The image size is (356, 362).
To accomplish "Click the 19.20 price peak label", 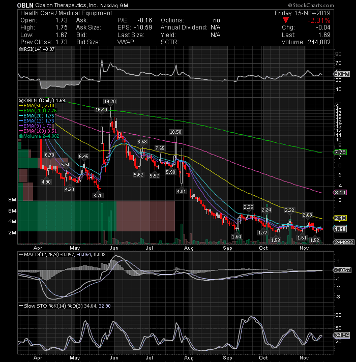I will (x=110, y=102).
